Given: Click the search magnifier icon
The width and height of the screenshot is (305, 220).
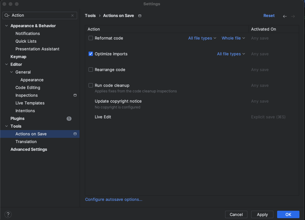Looking at the screenshot, I should coord(7,15).
